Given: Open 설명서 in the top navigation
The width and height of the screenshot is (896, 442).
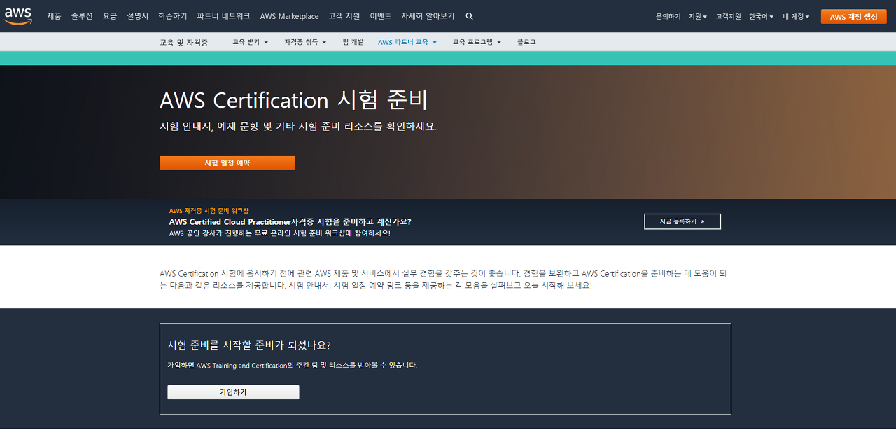Looking at the screenshot, I should [138, 16].
